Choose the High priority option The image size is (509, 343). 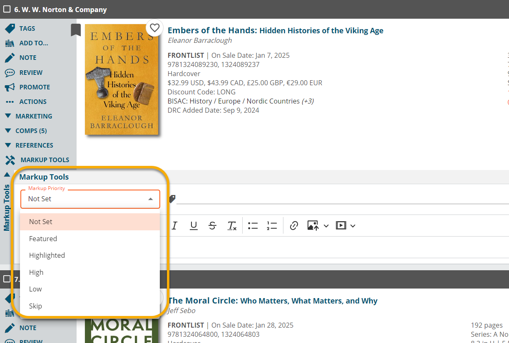coord(90,272)
